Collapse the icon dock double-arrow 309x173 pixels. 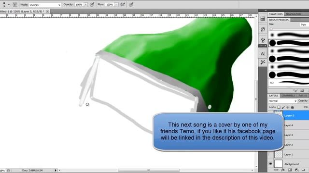pos(266,10)
